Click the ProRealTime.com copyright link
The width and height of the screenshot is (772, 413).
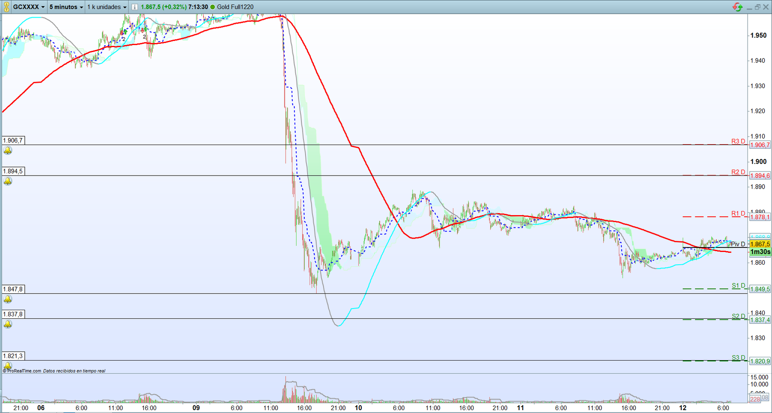22,371
